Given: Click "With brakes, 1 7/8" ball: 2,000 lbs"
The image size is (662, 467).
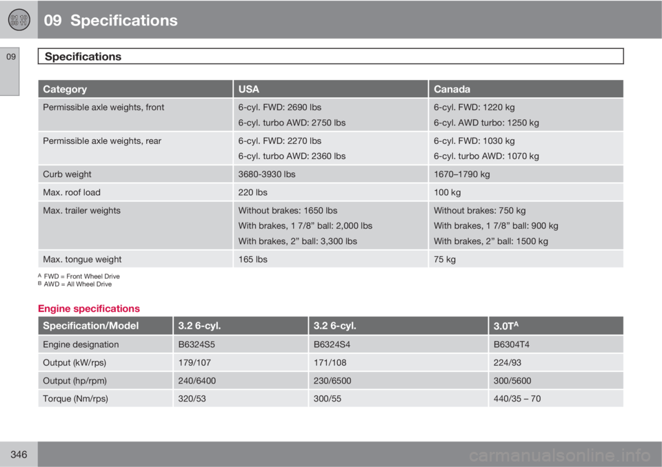Looking at the screenshot, I should tap(305, 226).
